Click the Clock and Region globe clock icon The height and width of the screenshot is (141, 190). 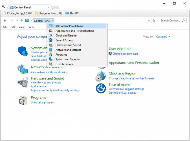(x=100, y=76)
